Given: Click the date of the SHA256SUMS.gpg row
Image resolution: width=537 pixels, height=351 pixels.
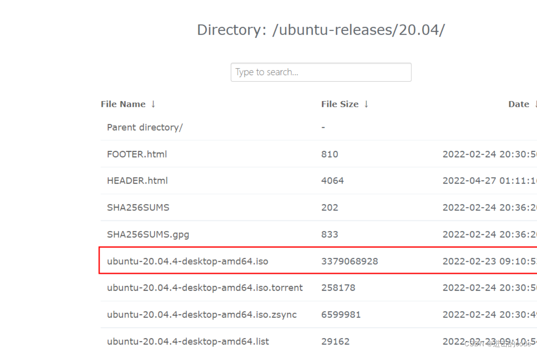Looking at the screenshot, I should (x=490, y=234).
